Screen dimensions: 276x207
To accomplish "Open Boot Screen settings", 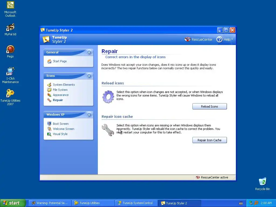I will (61, 124).
